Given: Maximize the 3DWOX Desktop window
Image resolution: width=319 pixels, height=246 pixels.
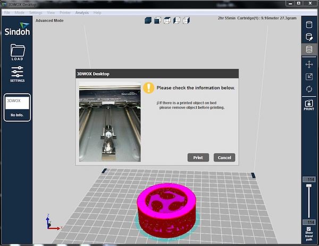Looking at the screenshot, I should coord(299,4).
